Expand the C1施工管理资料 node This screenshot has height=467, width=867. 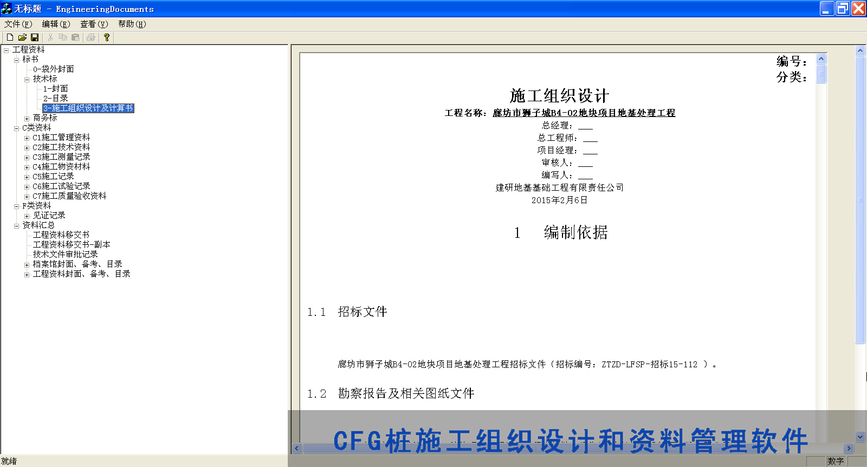point(27,138)
